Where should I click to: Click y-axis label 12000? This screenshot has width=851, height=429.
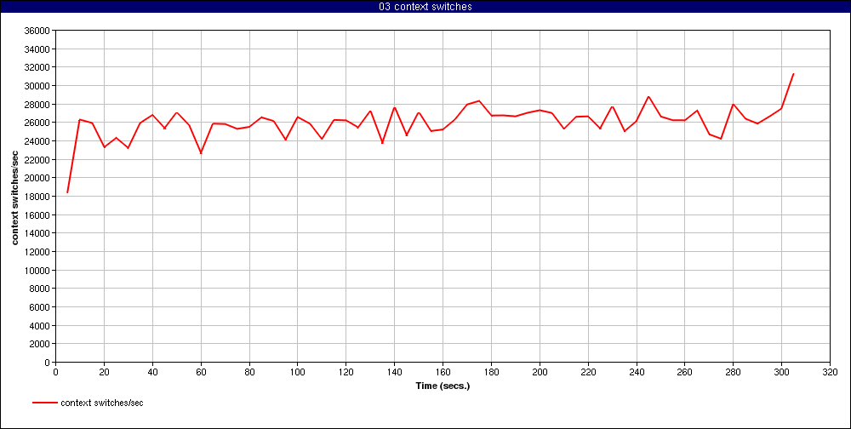tap(37, 252)
